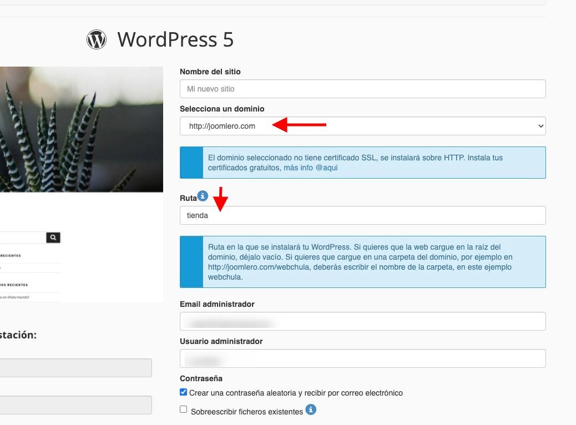Click the Usuario administrador input
The width and height of the screenshot is (576, 425).
pyautogui.click(x=362, y=358)
